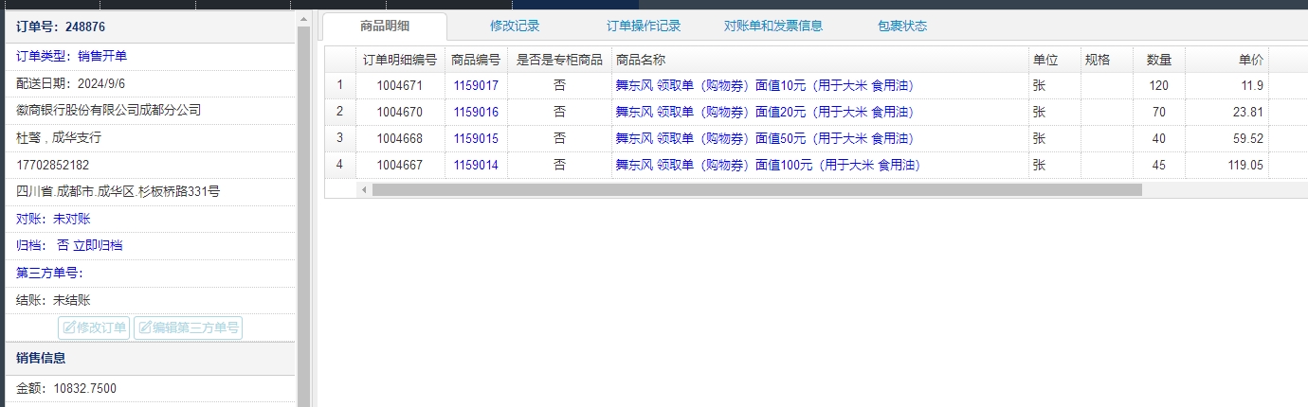Click the table's horizontal scrollbar left arrow

coord(364,189)
